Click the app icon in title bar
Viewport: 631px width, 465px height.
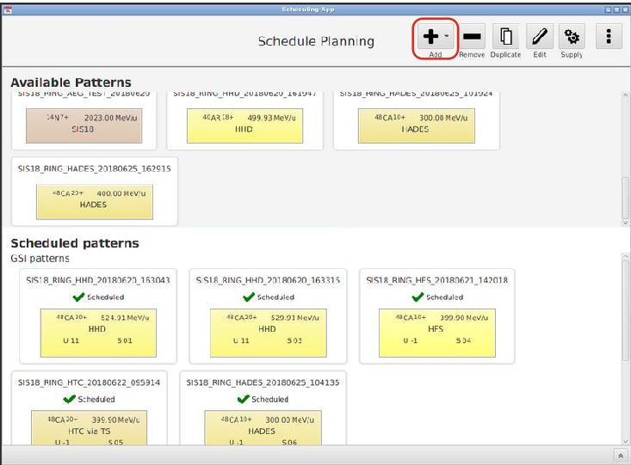coord(7,7)
